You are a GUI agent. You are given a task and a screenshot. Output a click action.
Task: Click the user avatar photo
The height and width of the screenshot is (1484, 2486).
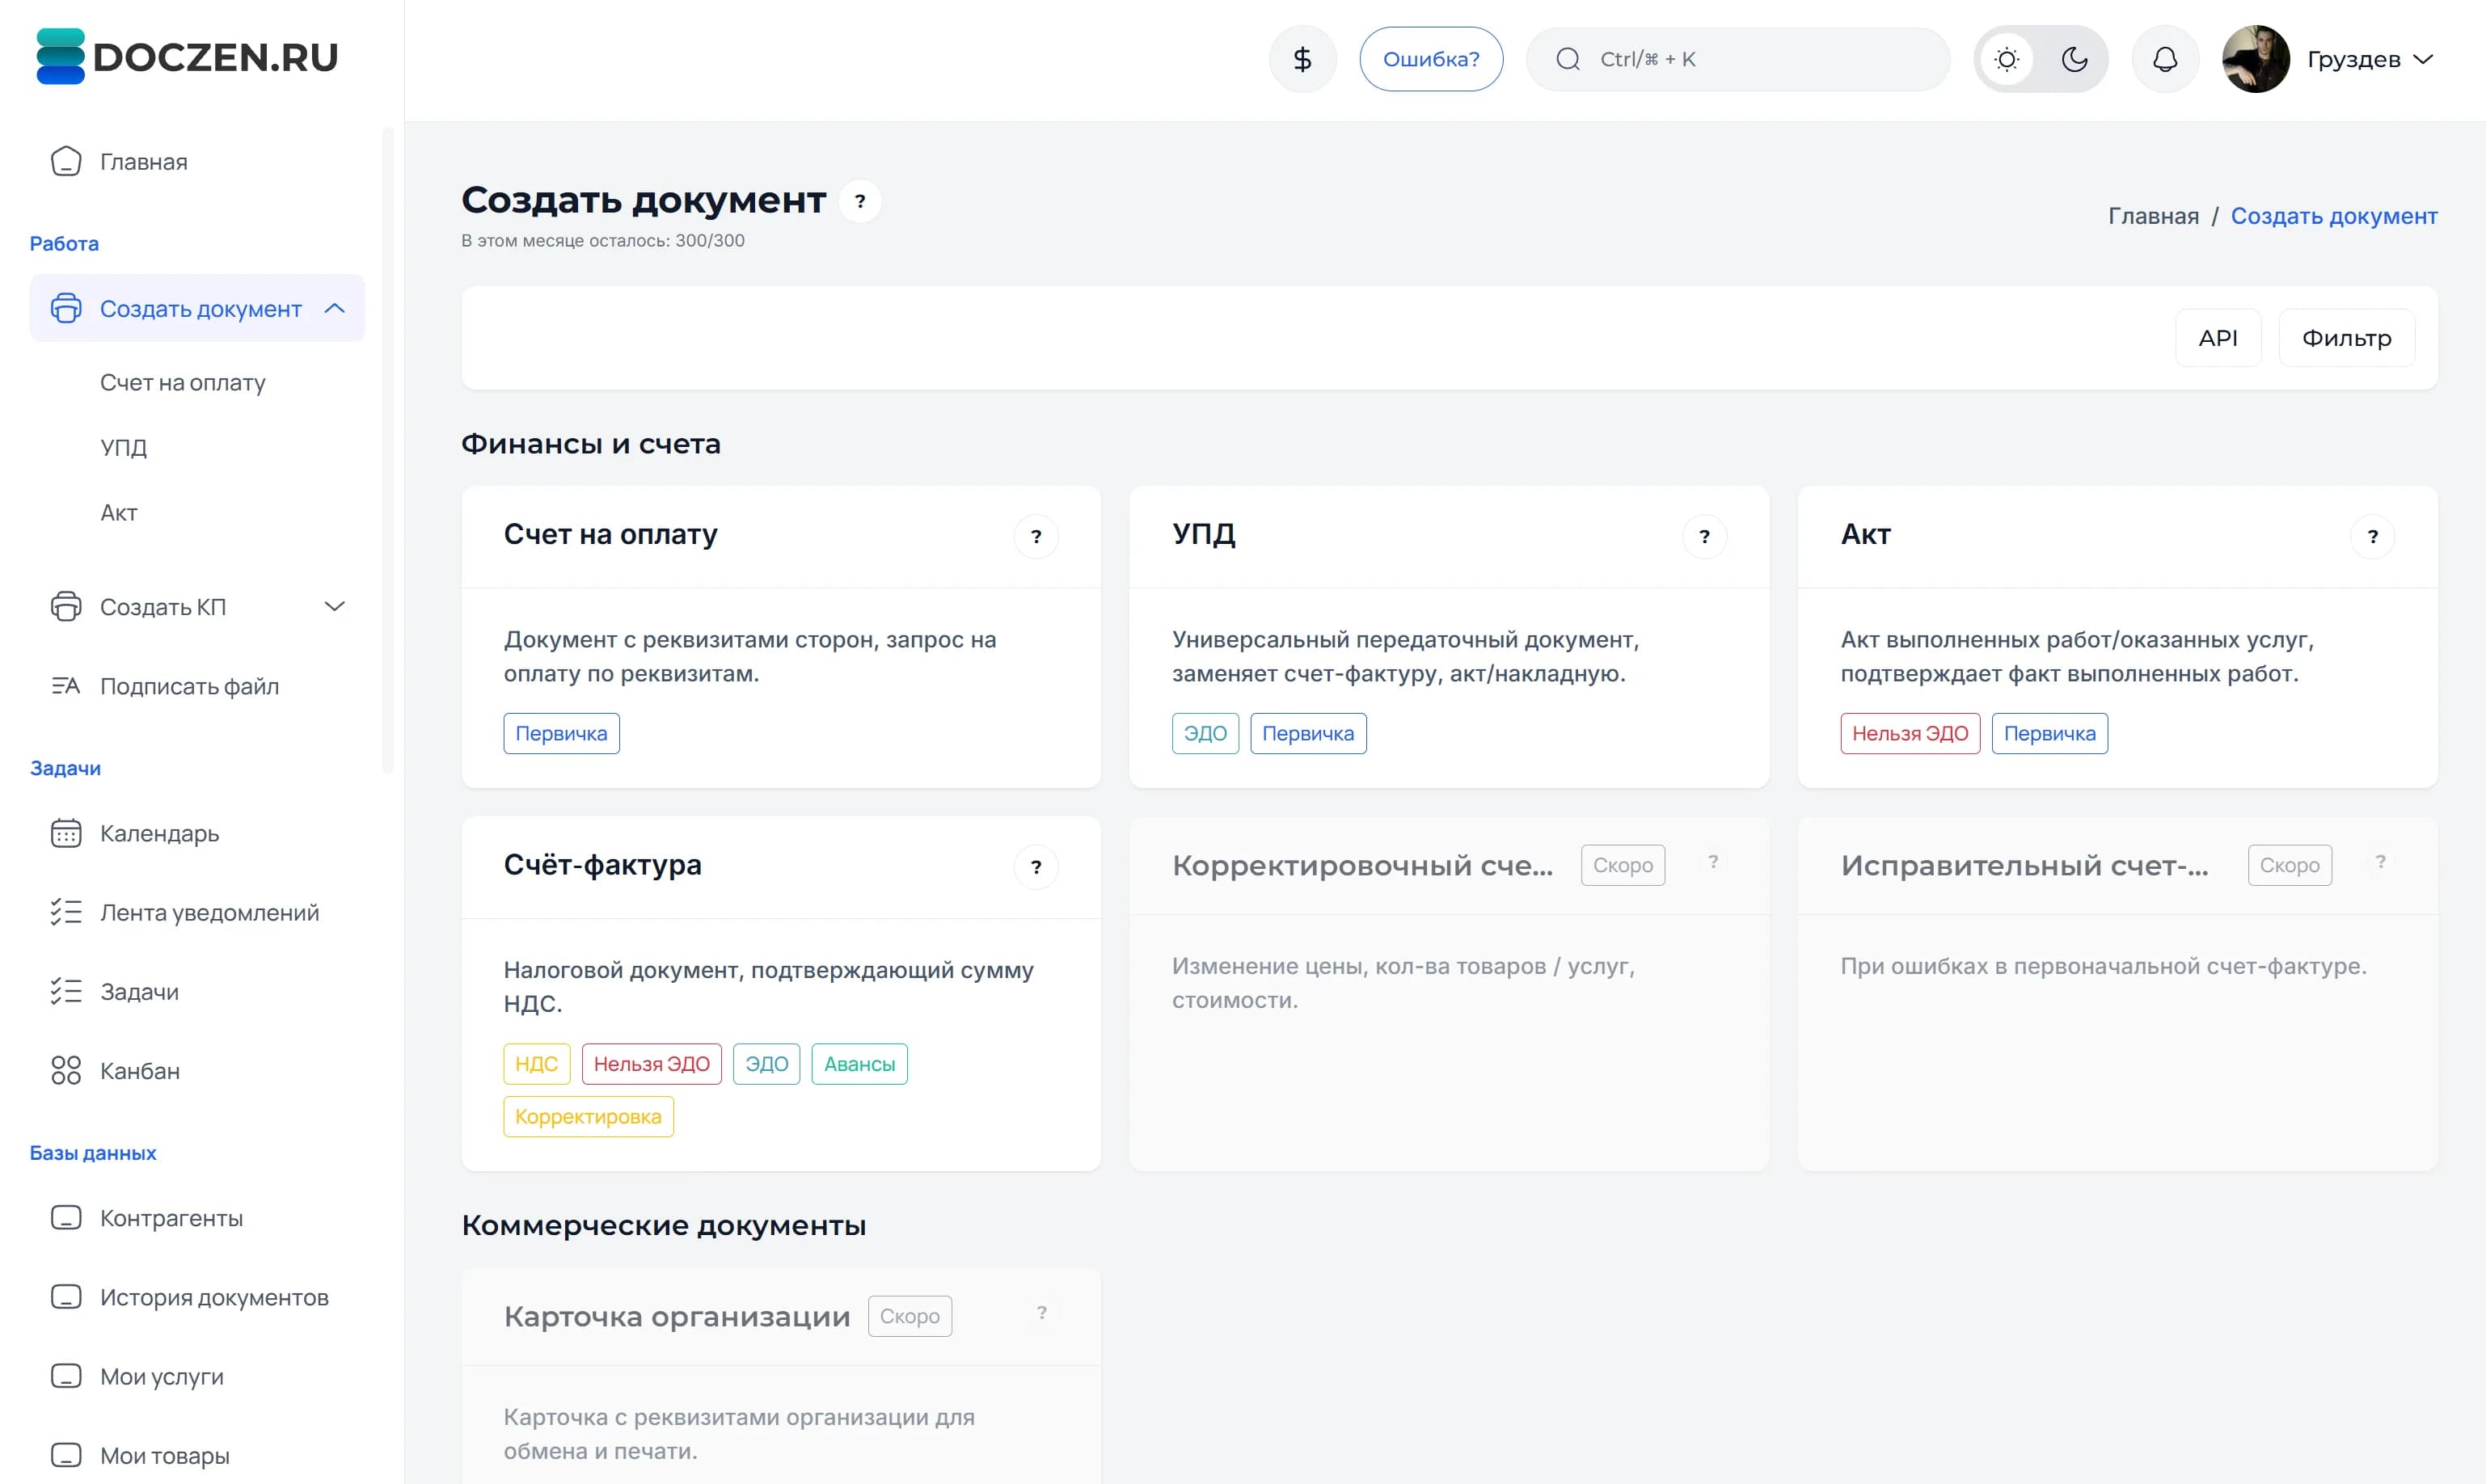click(2256, 59)
